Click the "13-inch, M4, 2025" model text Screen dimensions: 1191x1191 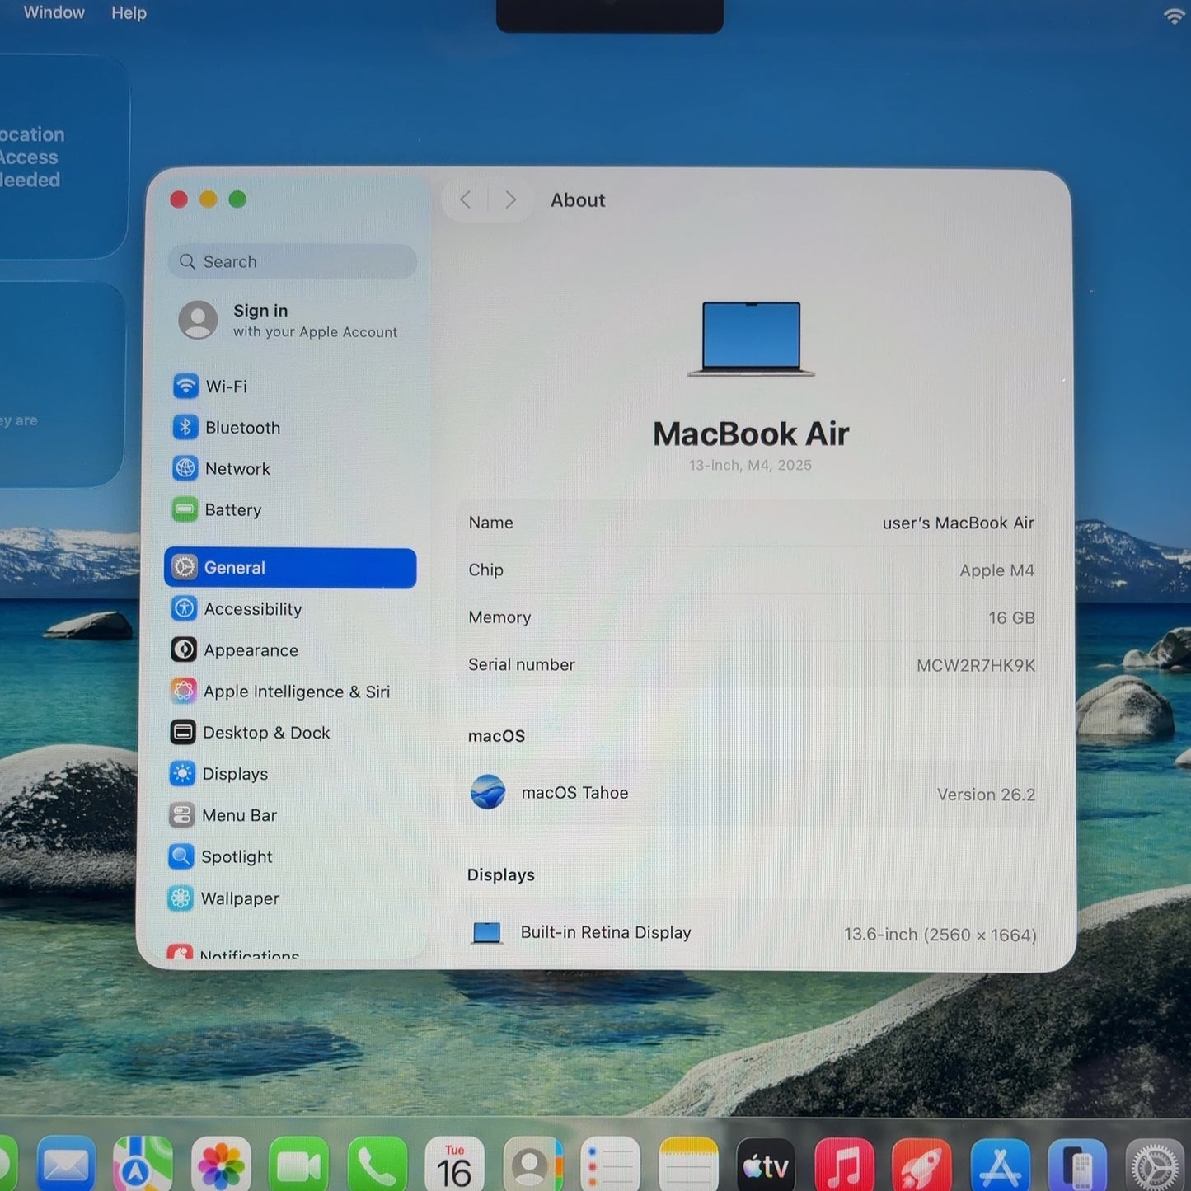[x=750, y=465]
